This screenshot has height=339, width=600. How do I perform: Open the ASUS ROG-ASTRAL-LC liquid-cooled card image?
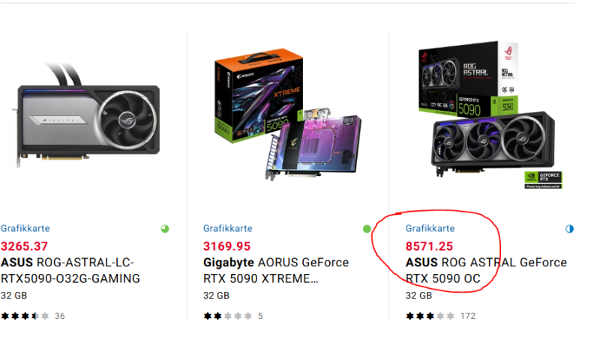click(x=88, y=115)
